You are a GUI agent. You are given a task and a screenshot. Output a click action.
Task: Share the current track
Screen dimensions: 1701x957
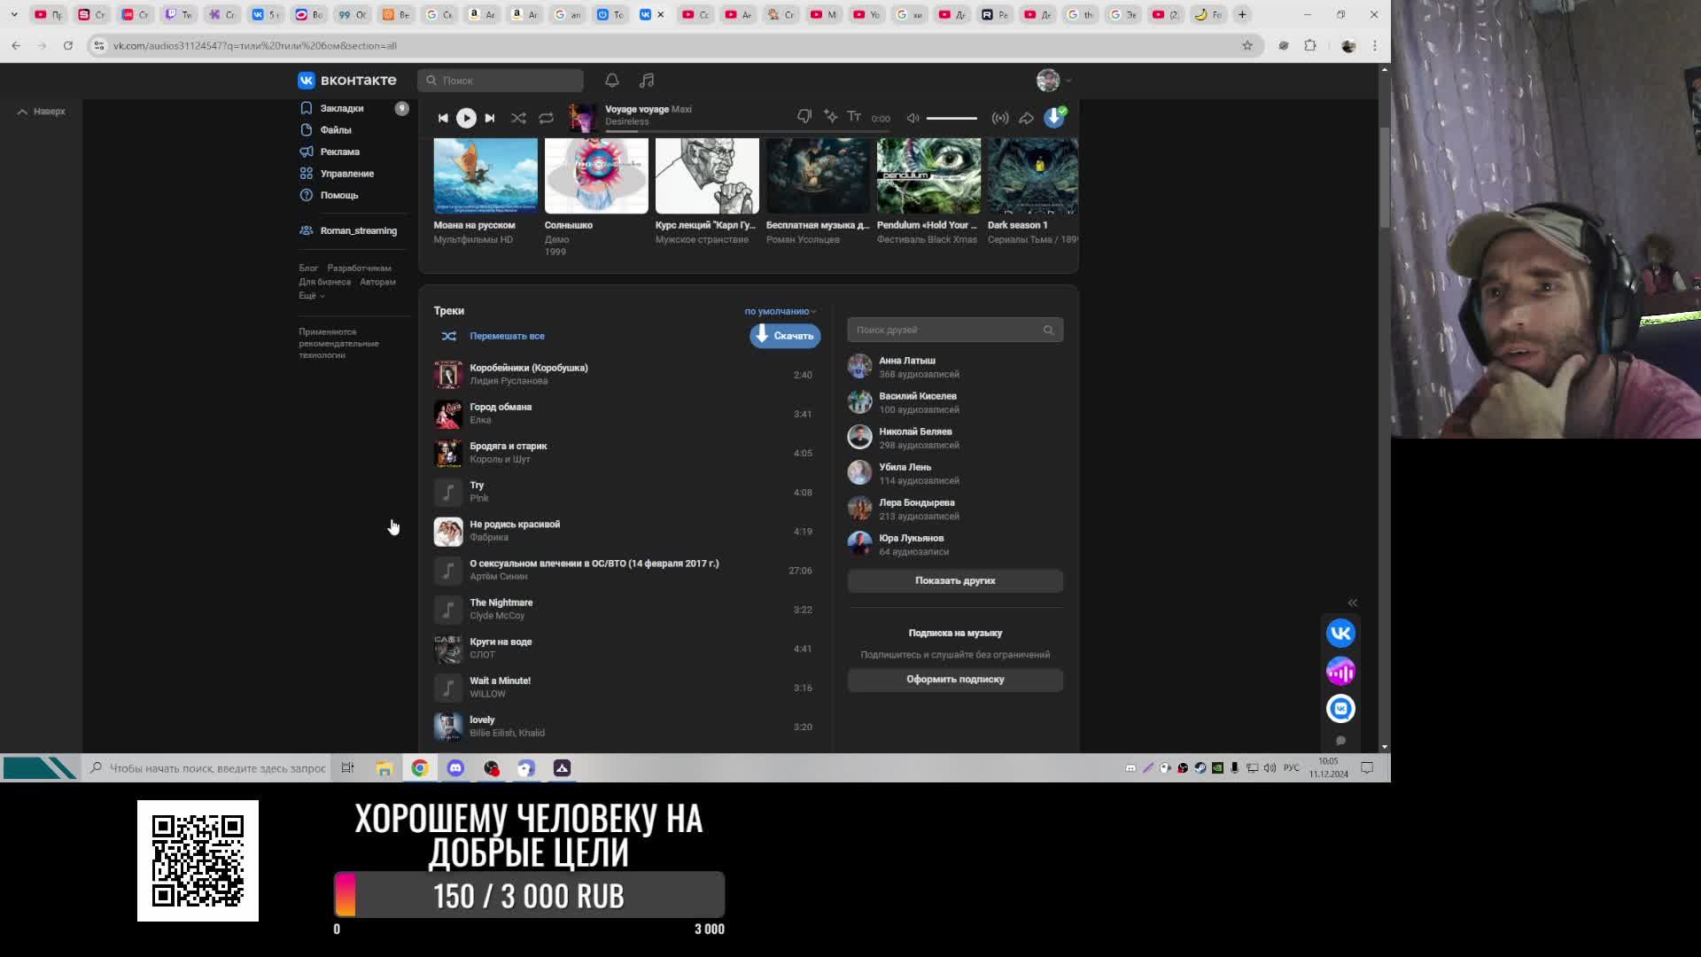(x=1026, y=118)
